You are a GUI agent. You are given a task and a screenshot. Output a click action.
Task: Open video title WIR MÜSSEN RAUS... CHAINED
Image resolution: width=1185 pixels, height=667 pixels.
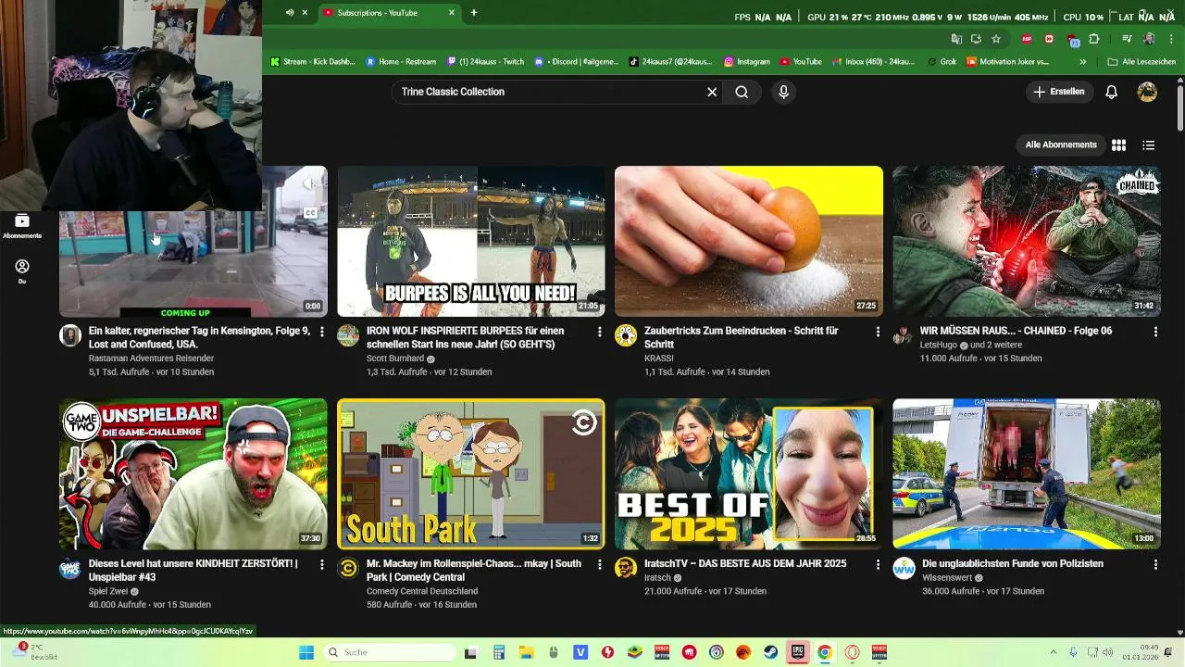pos(1016,331)
